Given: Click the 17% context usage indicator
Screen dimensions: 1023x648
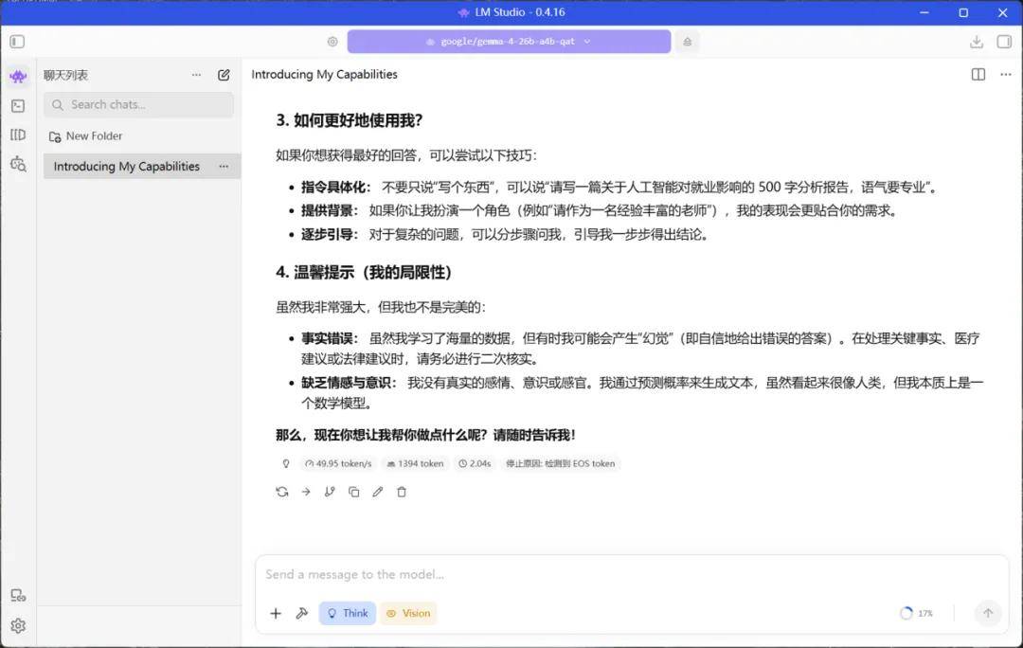Looking at the screenshot, I should pos(916,613).
